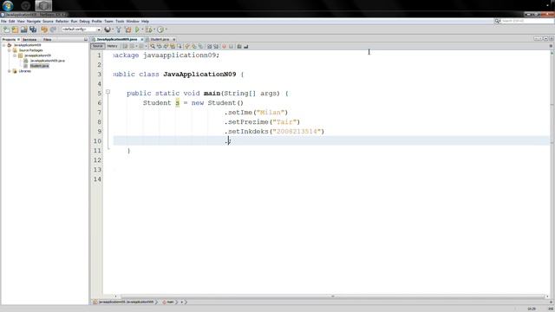
Task: Open the Navigate menu
Action: pyautogui.click(x=34, y=21)
